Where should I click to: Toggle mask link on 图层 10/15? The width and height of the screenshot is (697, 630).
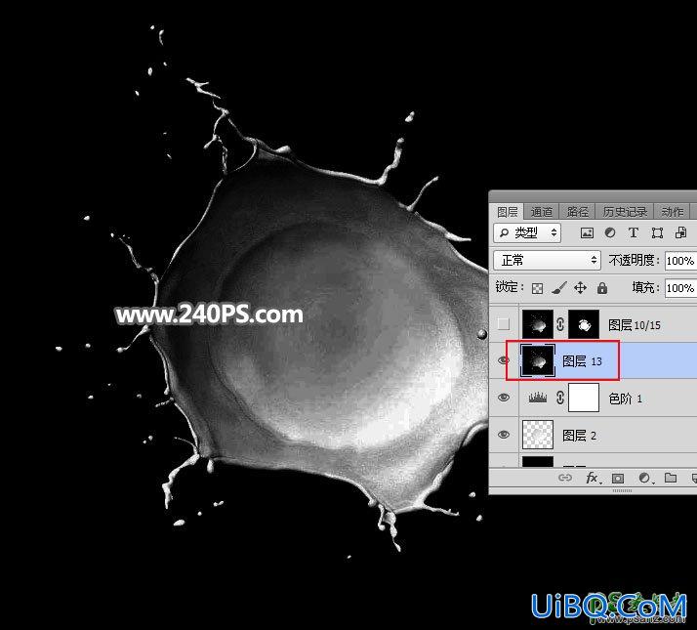(x=560, y=324)
